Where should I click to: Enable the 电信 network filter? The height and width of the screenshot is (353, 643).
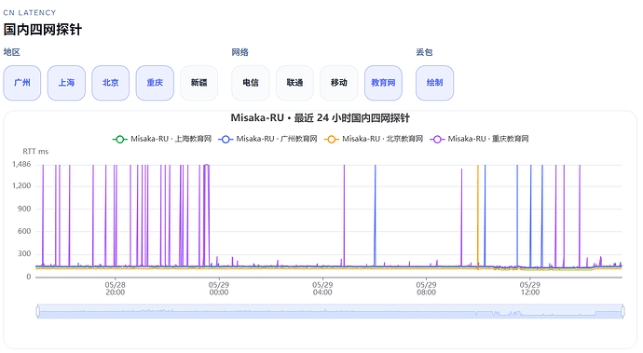[x=251, y=83]
